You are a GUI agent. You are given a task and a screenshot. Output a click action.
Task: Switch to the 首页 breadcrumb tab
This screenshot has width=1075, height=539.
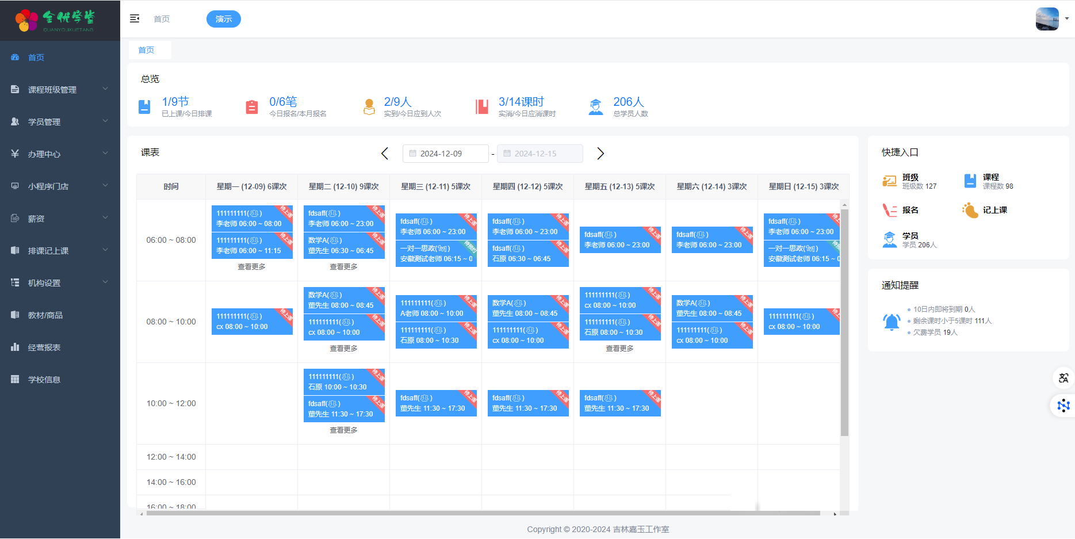(x=146, y=50)
